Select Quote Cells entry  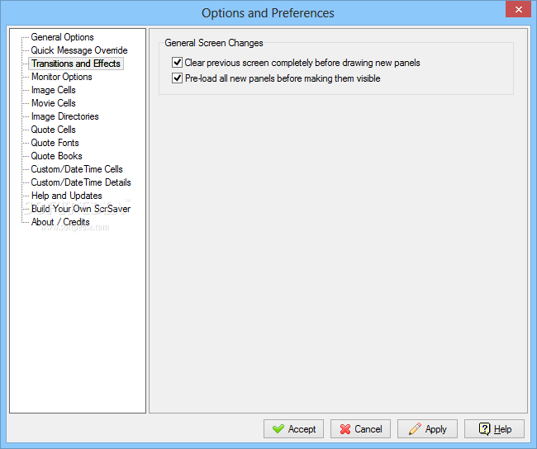(53, 130)
